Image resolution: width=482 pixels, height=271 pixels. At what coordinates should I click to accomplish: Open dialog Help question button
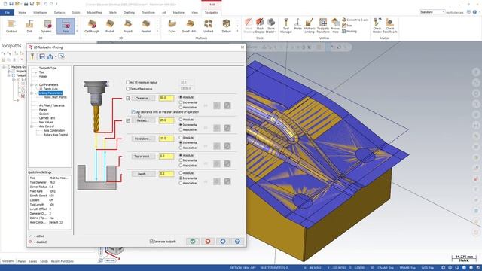tap(237, 241)
